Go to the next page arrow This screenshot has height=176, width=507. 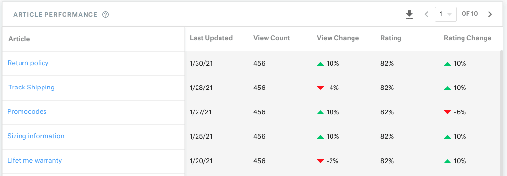point(490,14)
